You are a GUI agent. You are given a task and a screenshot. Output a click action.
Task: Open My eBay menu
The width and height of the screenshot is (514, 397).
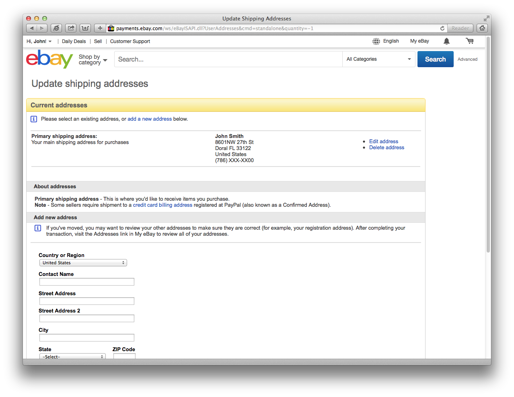[419, 41]
